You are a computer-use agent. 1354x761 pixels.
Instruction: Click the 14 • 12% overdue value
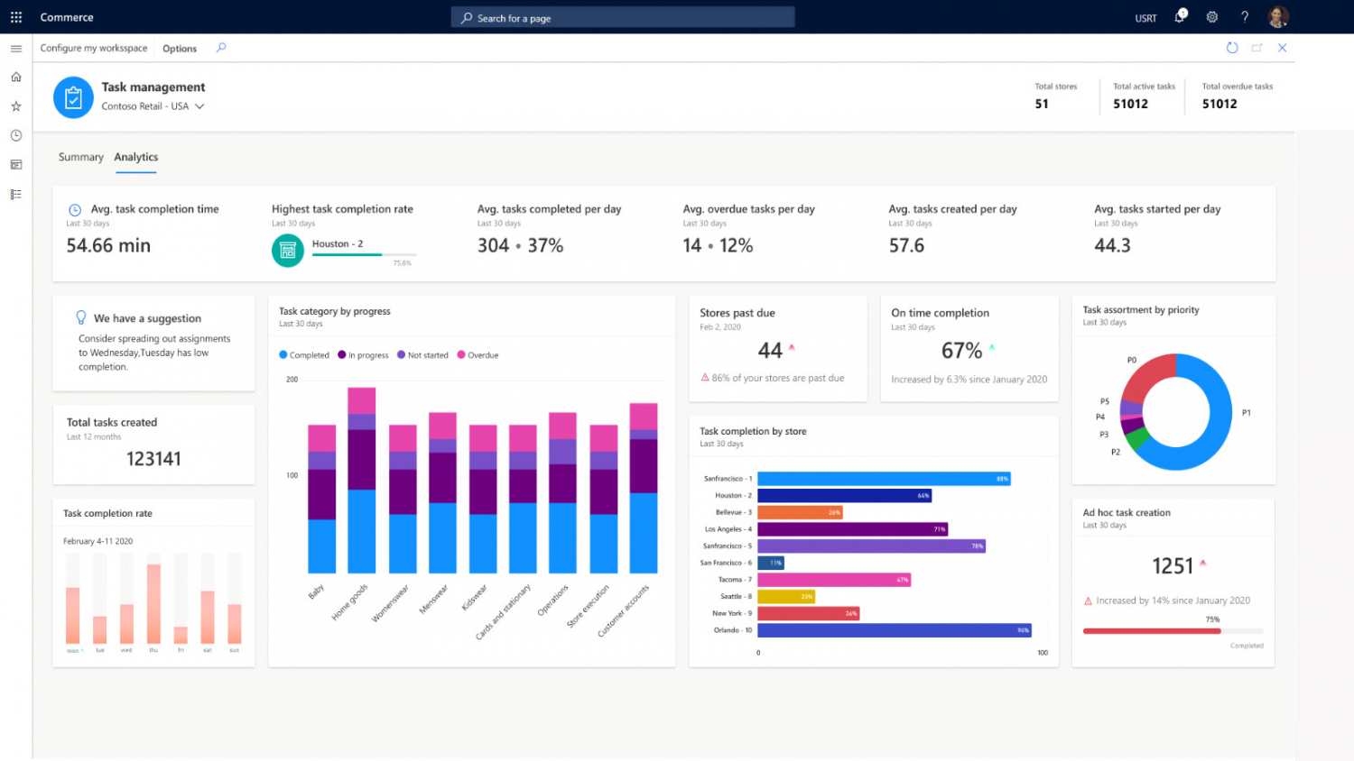tap(718, 245)
